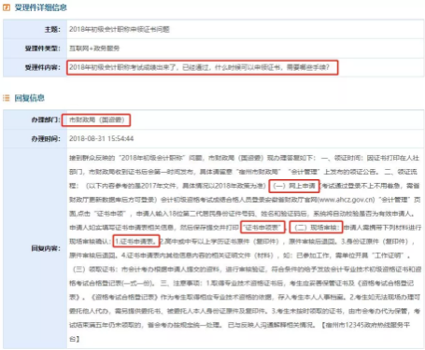Viewport: 425px width, 350px height.
Task: Click the 回复内容 row label
Action: click(46, 248)
